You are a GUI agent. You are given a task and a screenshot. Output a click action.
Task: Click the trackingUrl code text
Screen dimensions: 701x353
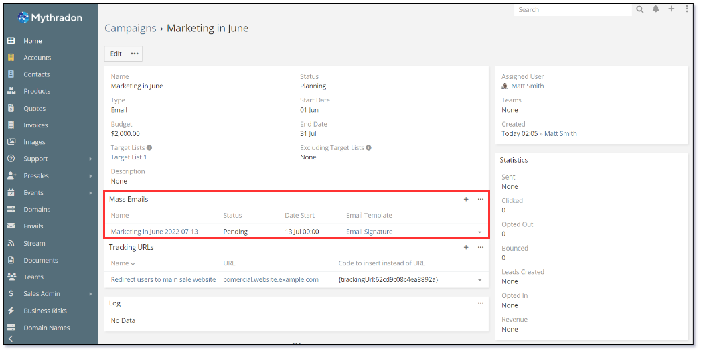[x=388, y=279]
